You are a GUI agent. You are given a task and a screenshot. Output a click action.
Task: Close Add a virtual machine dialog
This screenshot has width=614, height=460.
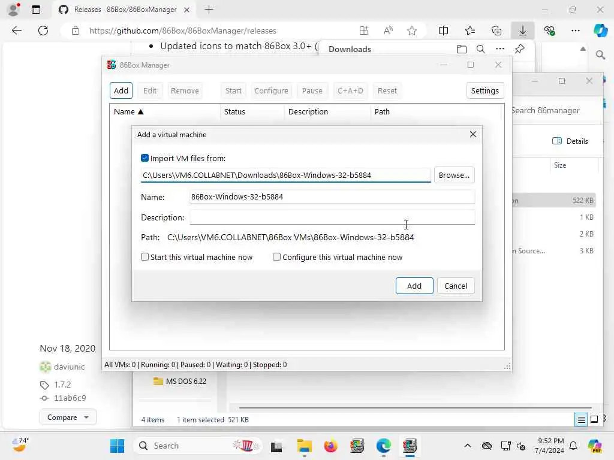click(472, 134)
